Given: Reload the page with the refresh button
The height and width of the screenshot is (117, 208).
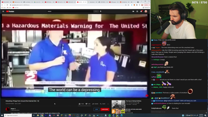Looking at the screenshot, I should click(x=7, y=5).
